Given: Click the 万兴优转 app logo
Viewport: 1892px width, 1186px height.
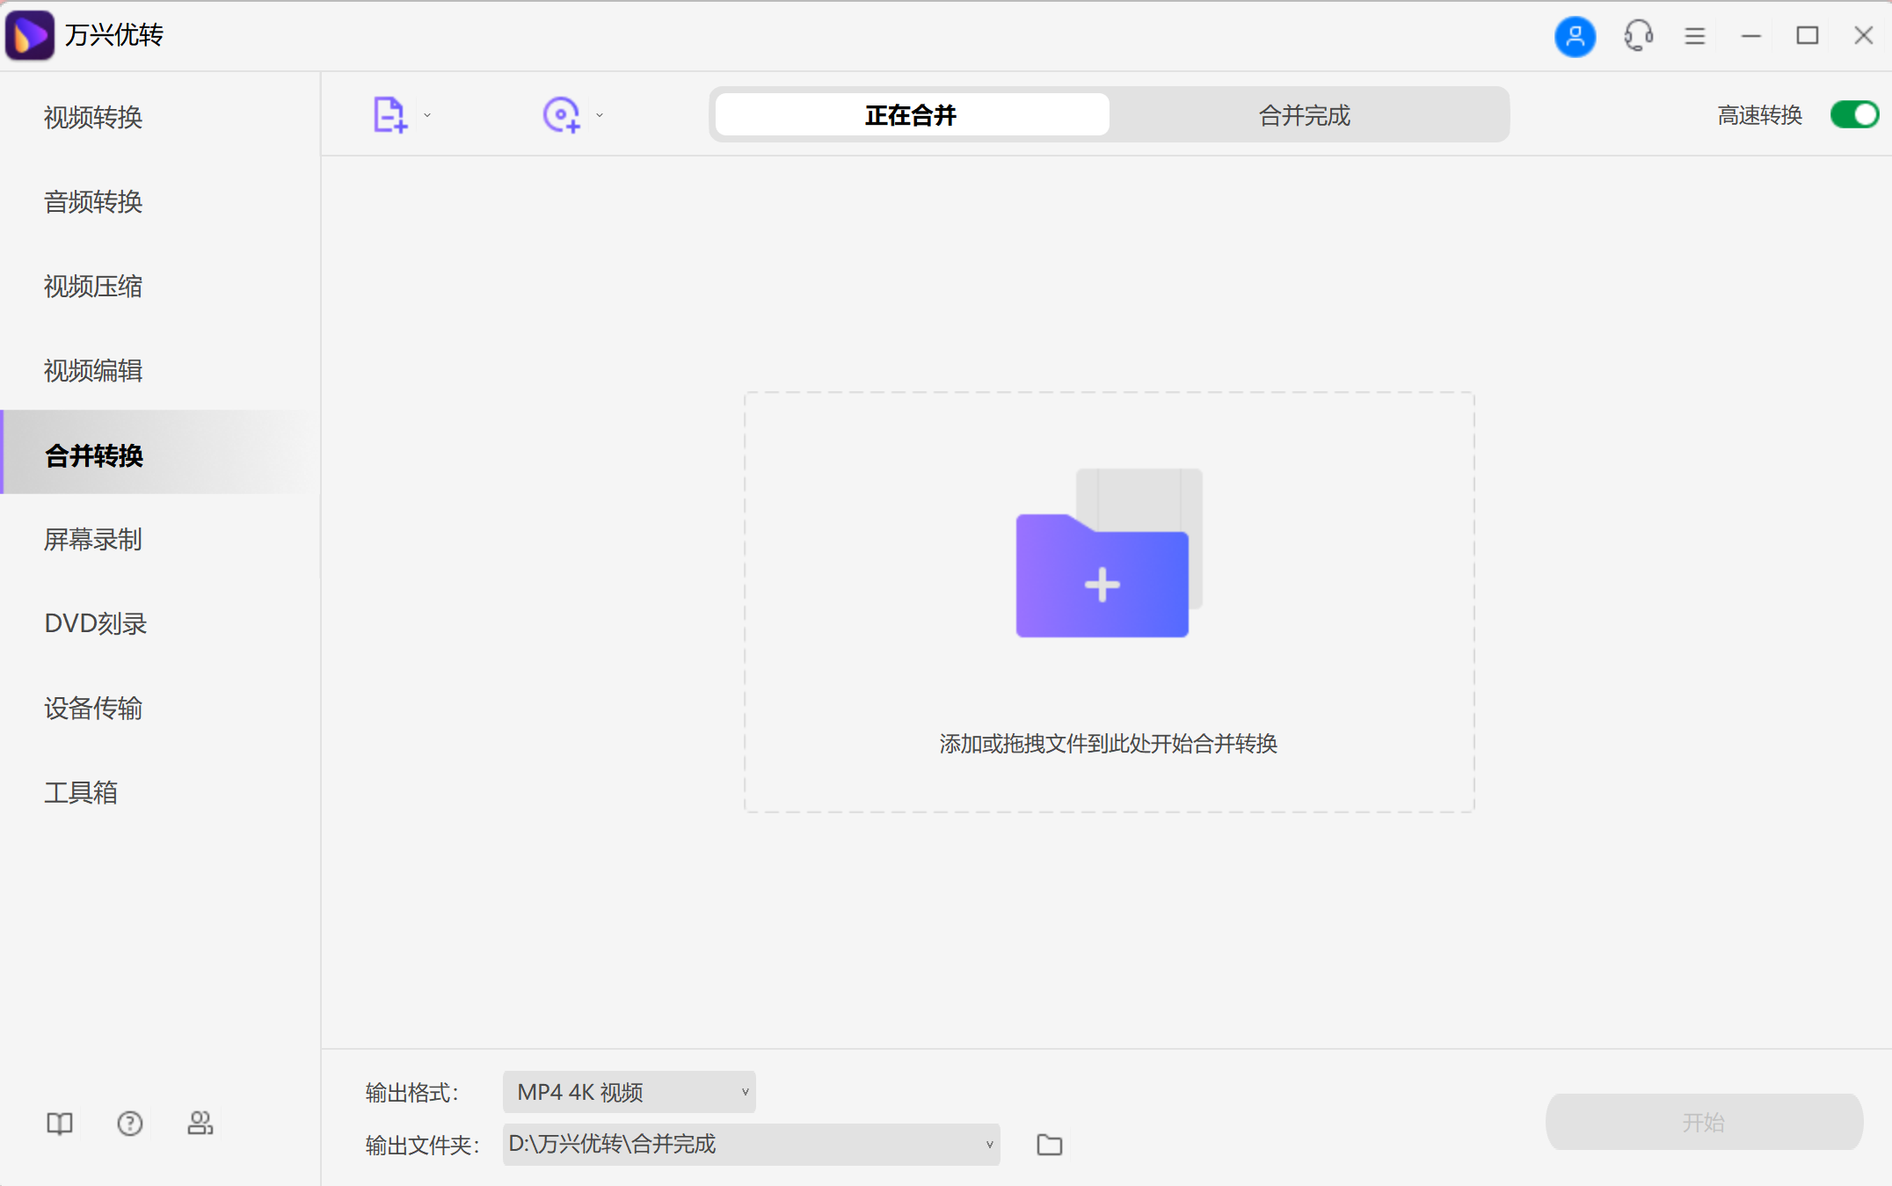Looking at the screenshot, I should 29,35.
